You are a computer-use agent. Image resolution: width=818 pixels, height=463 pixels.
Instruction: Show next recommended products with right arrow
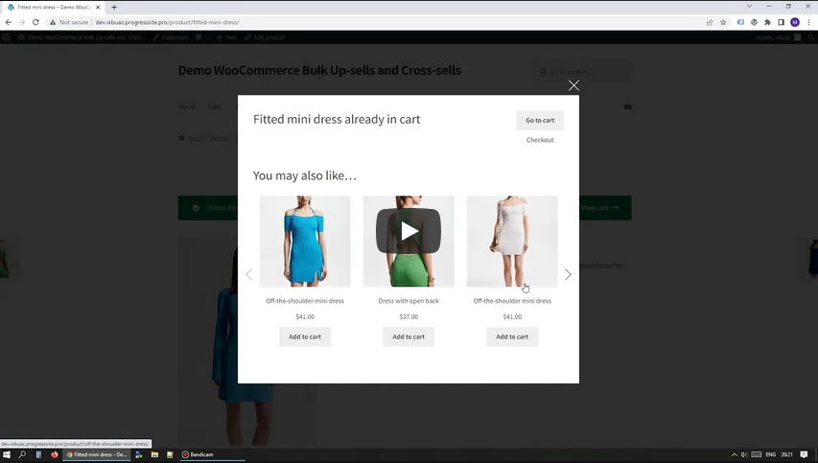568,274
